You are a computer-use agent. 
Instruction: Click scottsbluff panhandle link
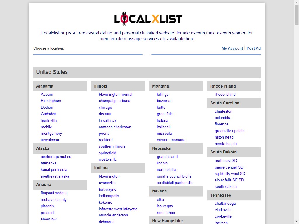[175, 183]
